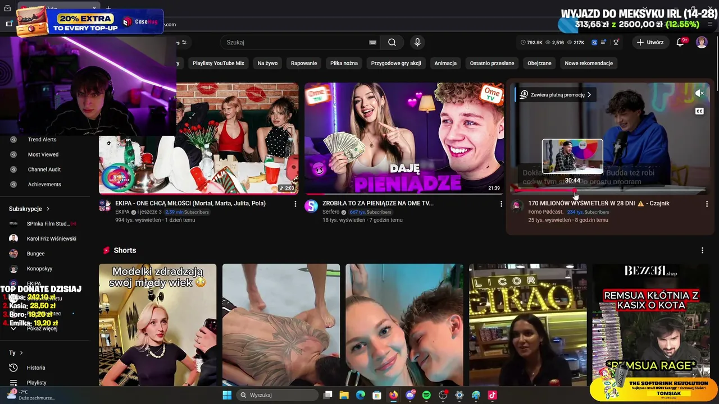Image resolution: width=719 pixels, height=404 pixels.
Task: Open the filter sliders icon left of search
Action: pos(184,43)
